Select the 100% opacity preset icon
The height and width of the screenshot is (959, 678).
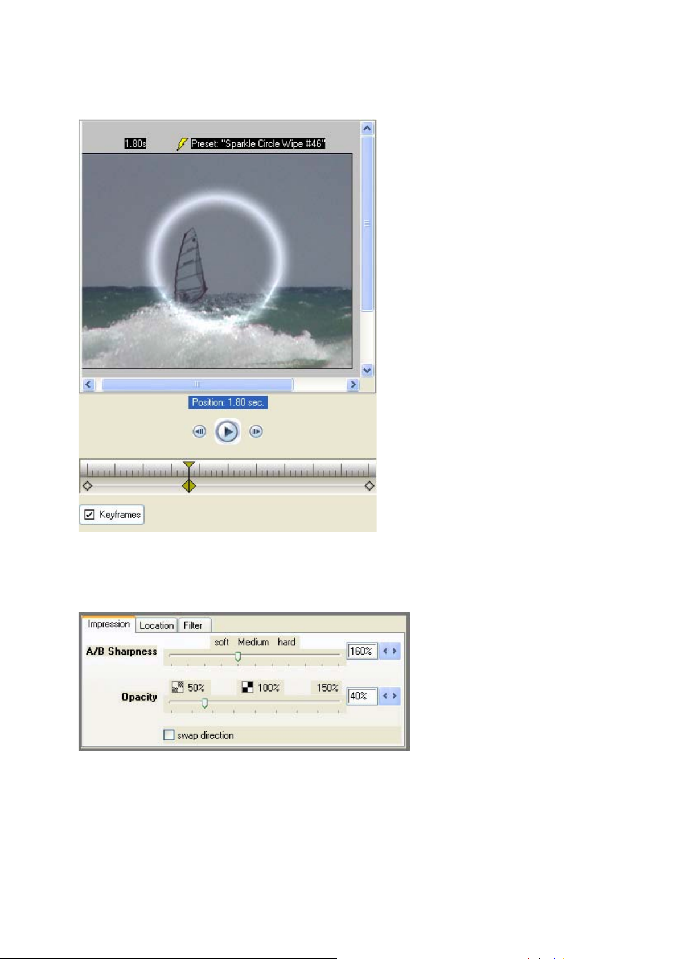click(x=247, y=688)
